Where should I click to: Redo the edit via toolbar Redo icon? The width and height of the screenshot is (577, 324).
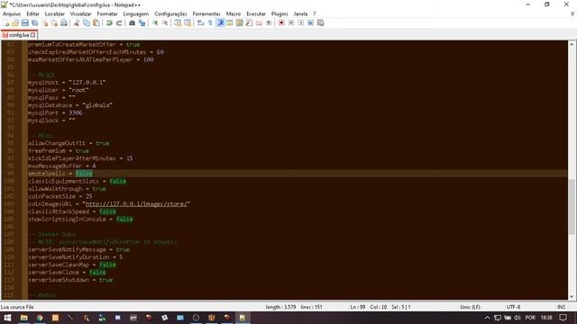coord(119,22)
